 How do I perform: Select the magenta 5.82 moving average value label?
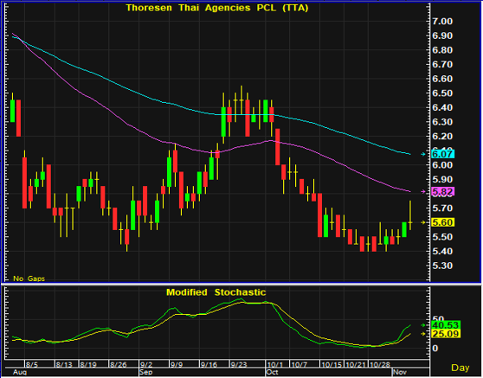click(442, 192)
